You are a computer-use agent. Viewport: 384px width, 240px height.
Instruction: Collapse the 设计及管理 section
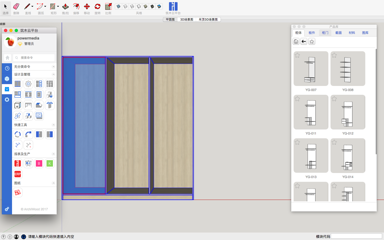(53, 74)
